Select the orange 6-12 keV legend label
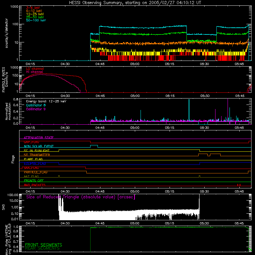Image resolution: width=255 pixels, height=255 pixels. 34,11
